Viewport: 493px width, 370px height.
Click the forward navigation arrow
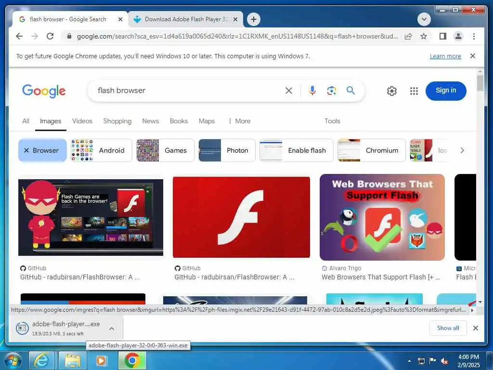35,36
